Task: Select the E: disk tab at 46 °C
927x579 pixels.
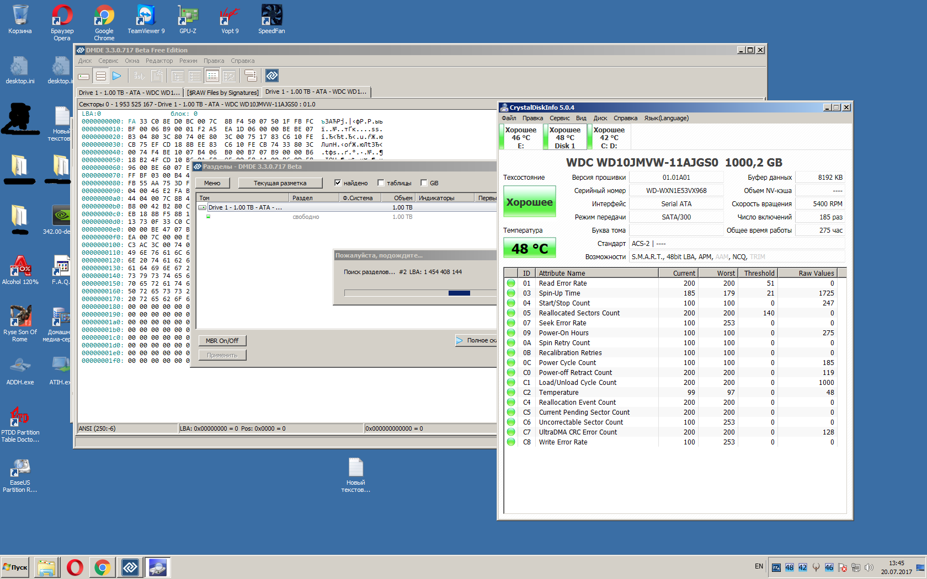Action: tap(521, 137)
